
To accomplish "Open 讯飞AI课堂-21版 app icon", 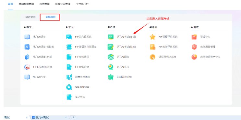I will [27, 57].
